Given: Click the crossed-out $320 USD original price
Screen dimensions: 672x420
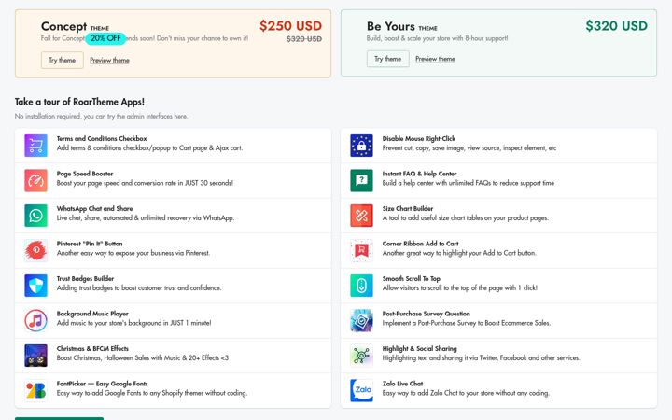Looking at the screenshot, I should point(304,39).
